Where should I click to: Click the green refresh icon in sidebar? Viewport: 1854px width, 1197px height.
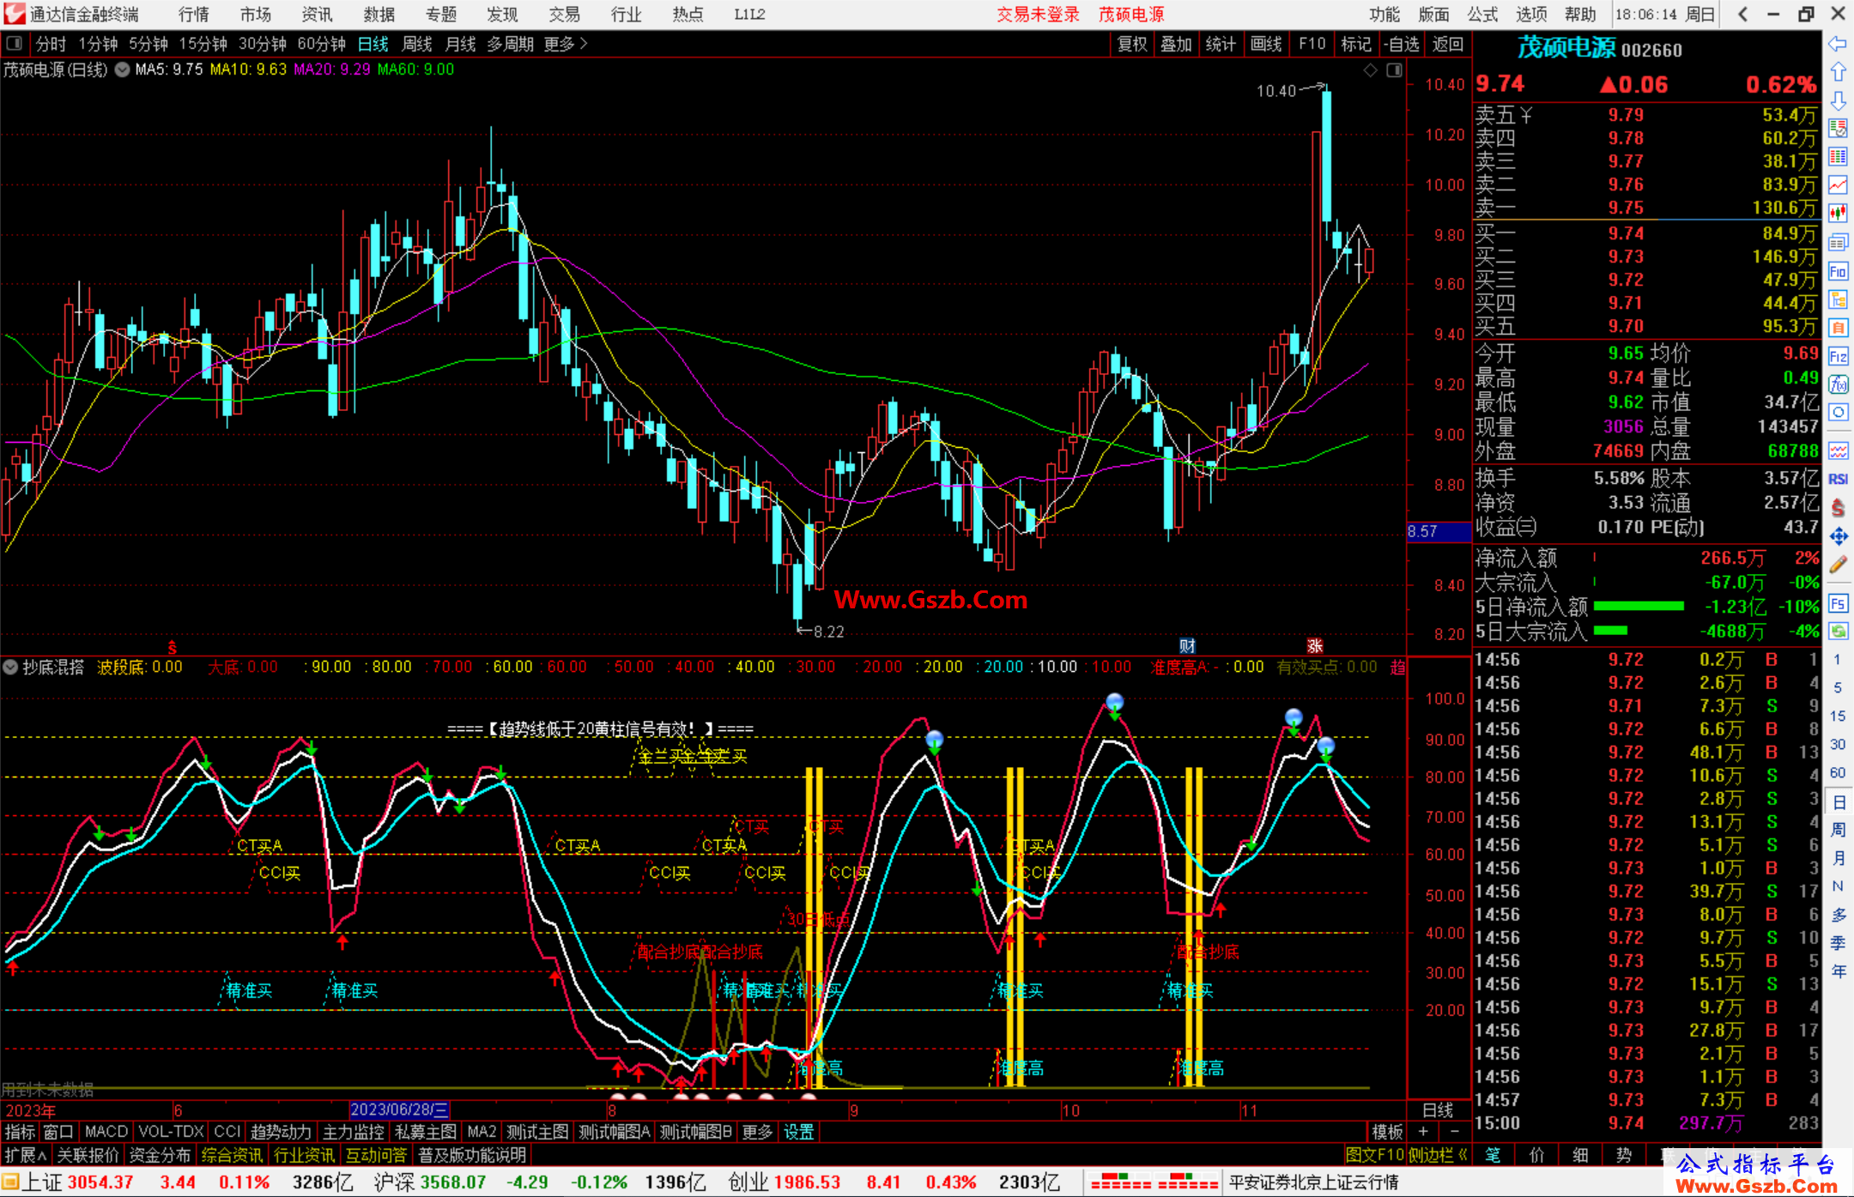click(1838, 632)
